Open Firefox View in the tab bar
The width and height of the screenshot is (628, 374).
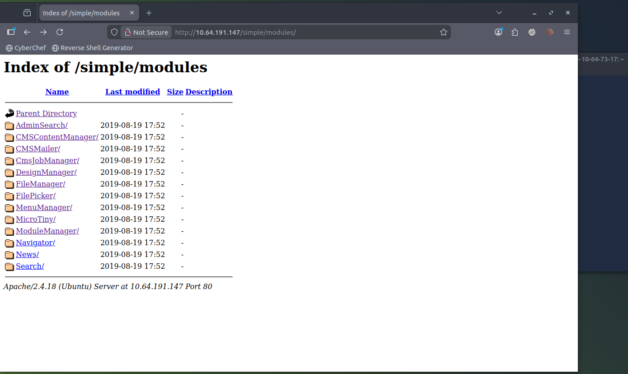(x=27, y=13)
